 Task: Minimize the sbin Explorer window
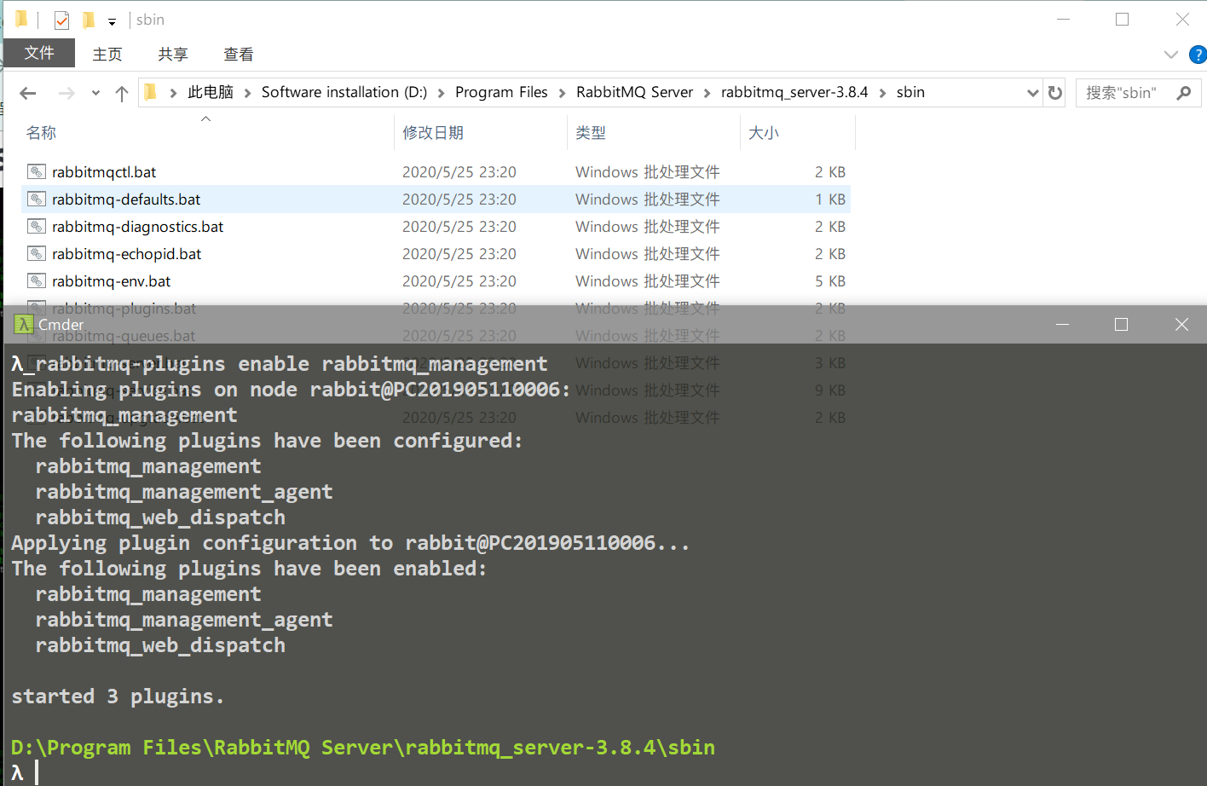(x=1063, y=19)
